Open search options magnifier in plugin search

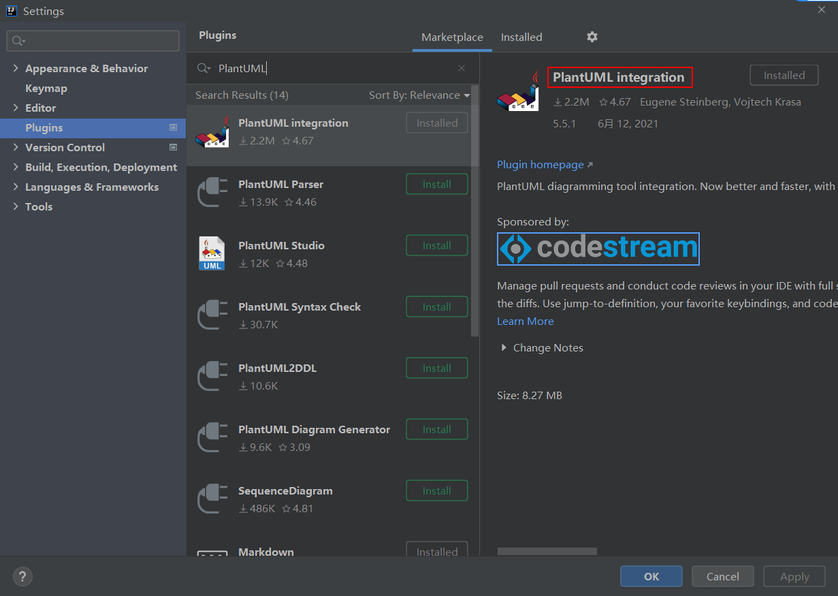click(x=204, y=68)
